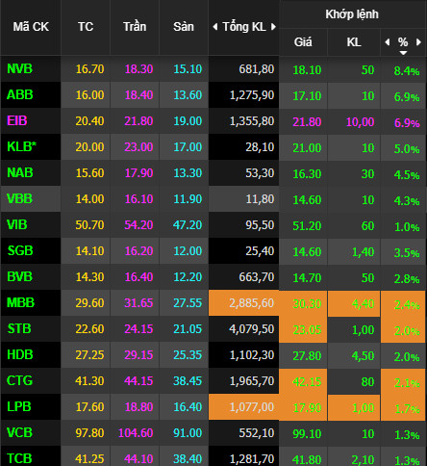Image resolution: width=427 pixels, height=466 pixels.
Task: Click HDB matched volume 4,50
Action: tap(364, 356)
